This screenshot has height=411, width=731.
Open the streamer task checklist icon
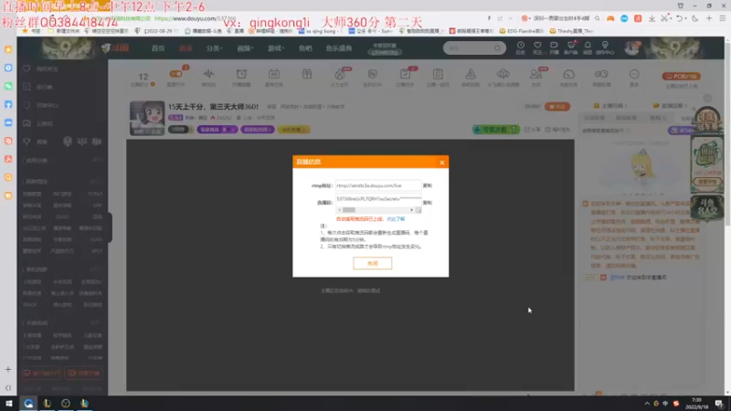click(x=405, y=74)
